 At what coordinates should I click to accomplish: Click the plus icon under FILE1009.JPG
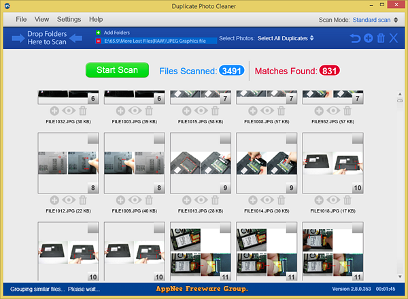[x=120, y=200]
